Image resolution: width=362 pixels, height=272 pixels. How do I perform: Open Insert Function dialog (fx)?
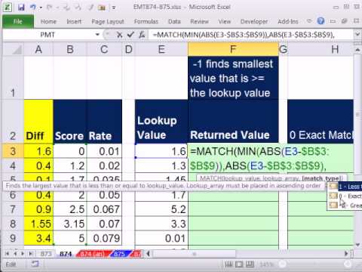coord(142,35)
